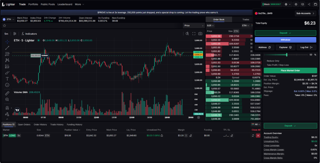The image size is (320, 163).
Task: Toggle Size unit ETH in order book
Action: [x=236, y=31]
